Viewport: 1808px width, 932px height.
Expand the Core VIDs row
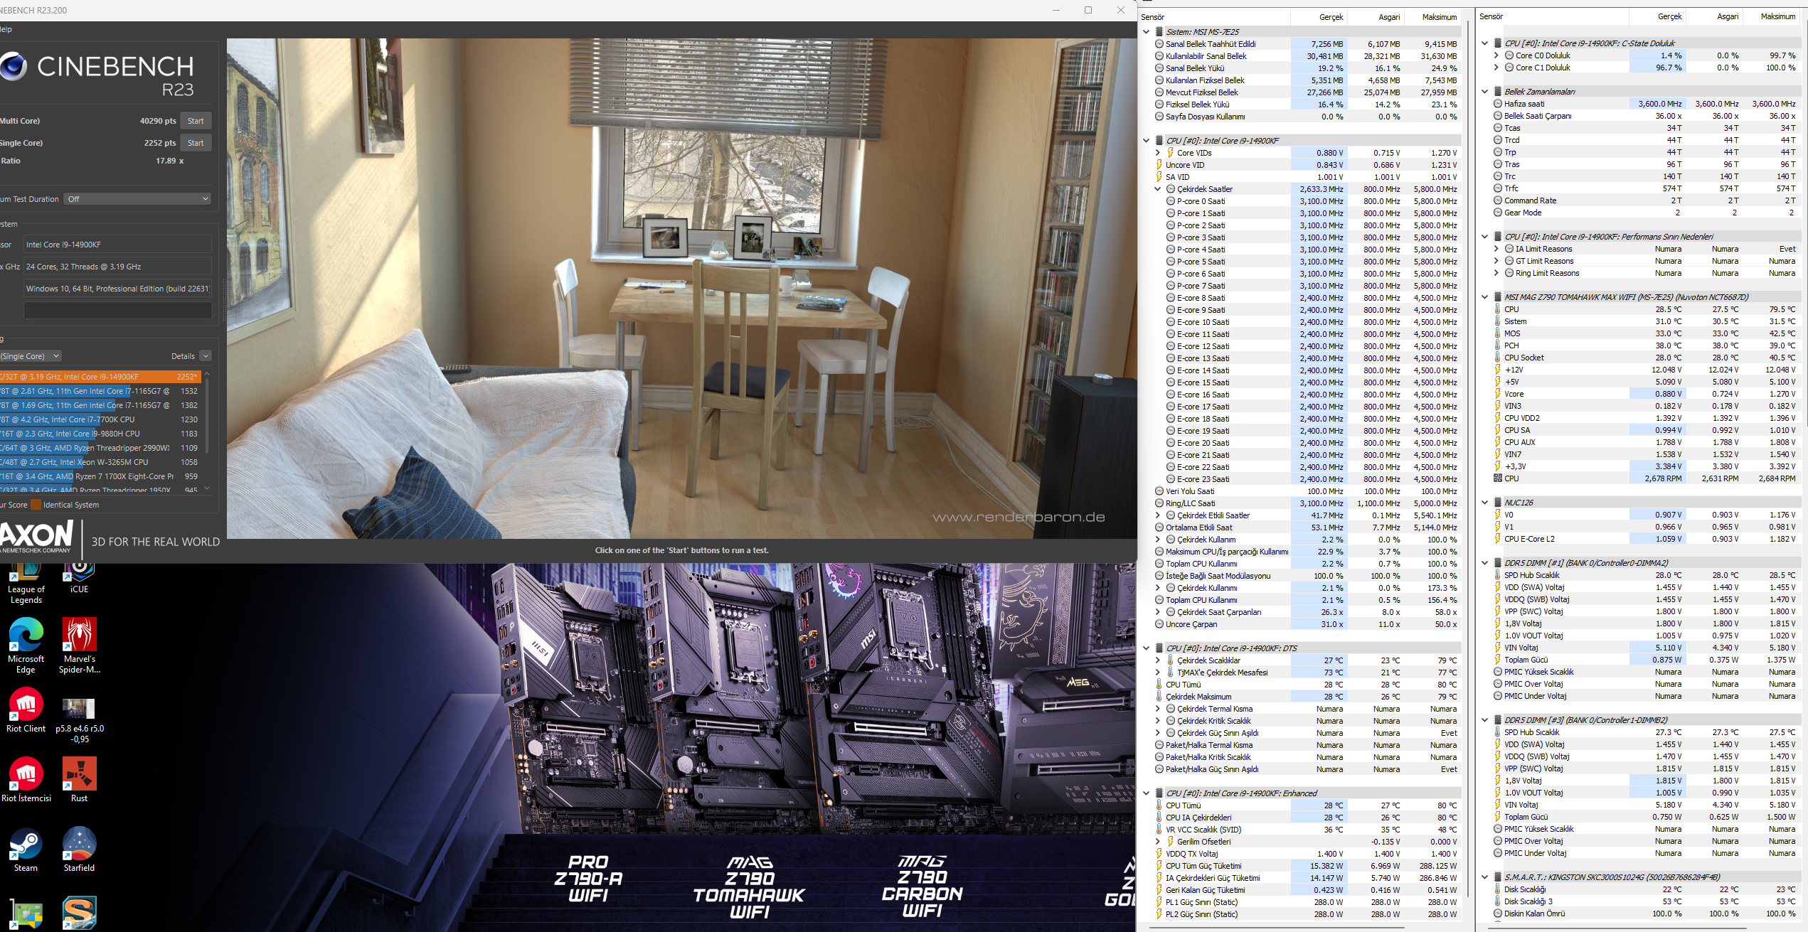tap(1157, 153)
